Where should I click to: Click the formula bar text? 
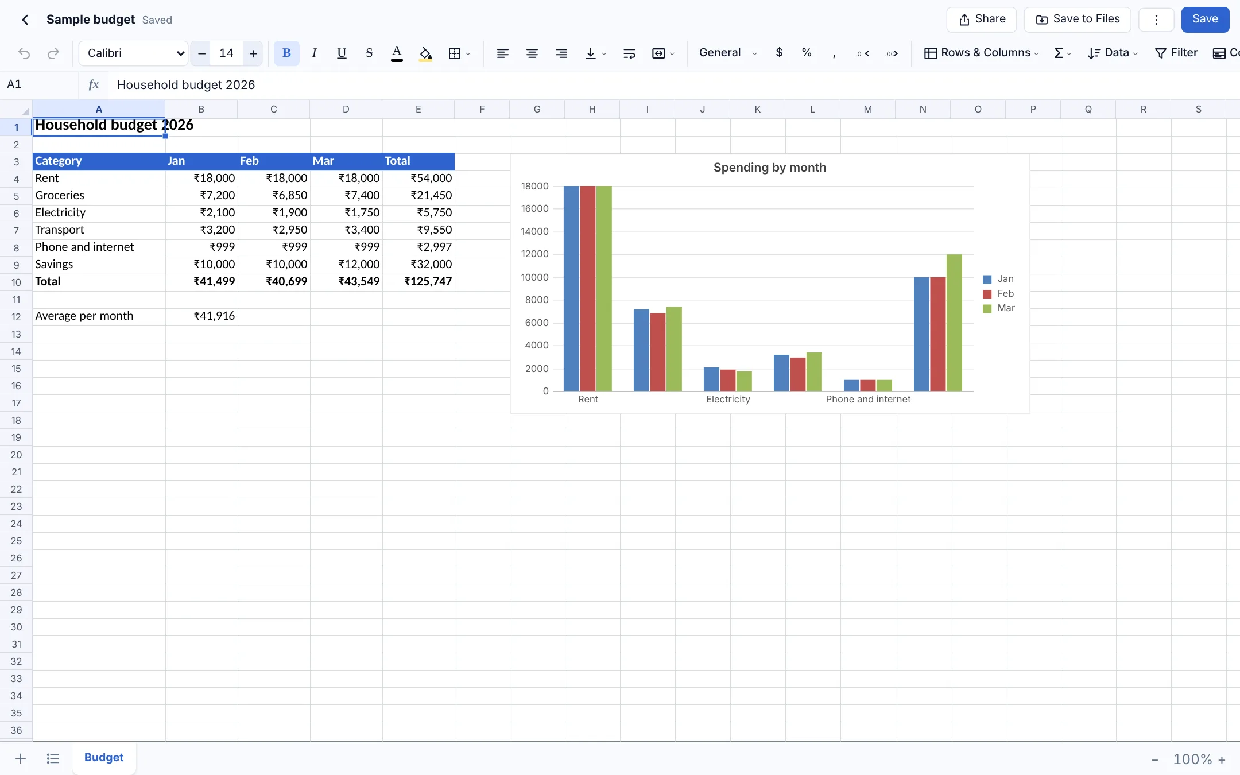186,85
